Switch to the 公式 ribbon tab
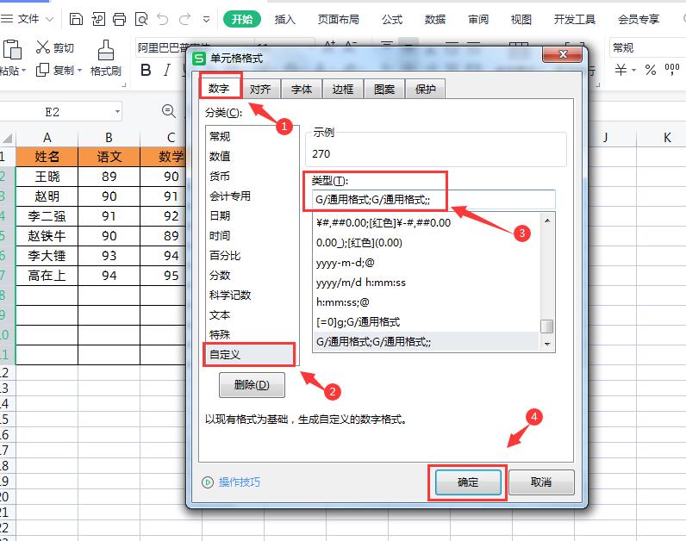 [392, 19]
